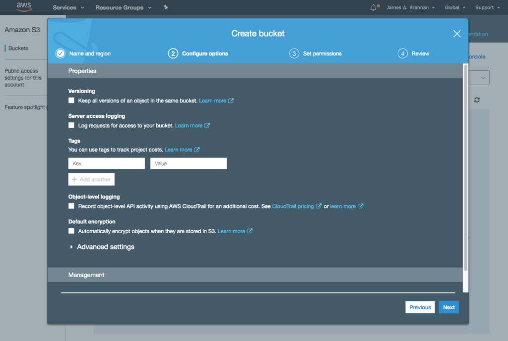Close the Create bucket dialog

(x=457, y=34)
